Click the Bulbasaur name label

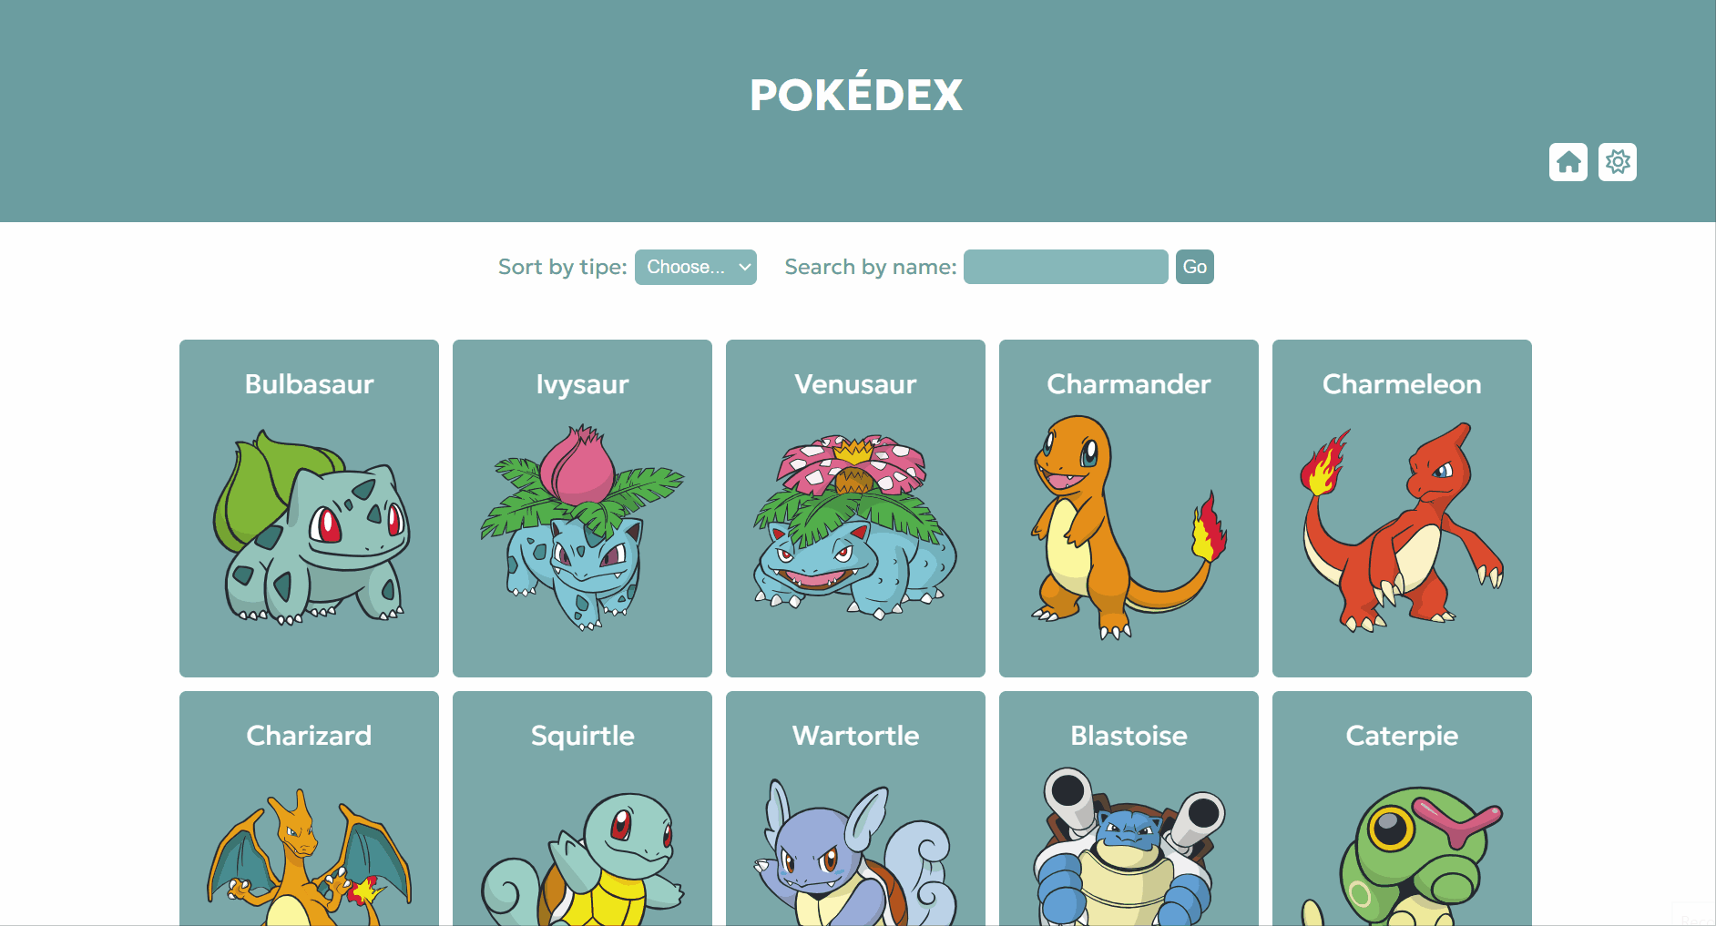(x=309, y=384)
